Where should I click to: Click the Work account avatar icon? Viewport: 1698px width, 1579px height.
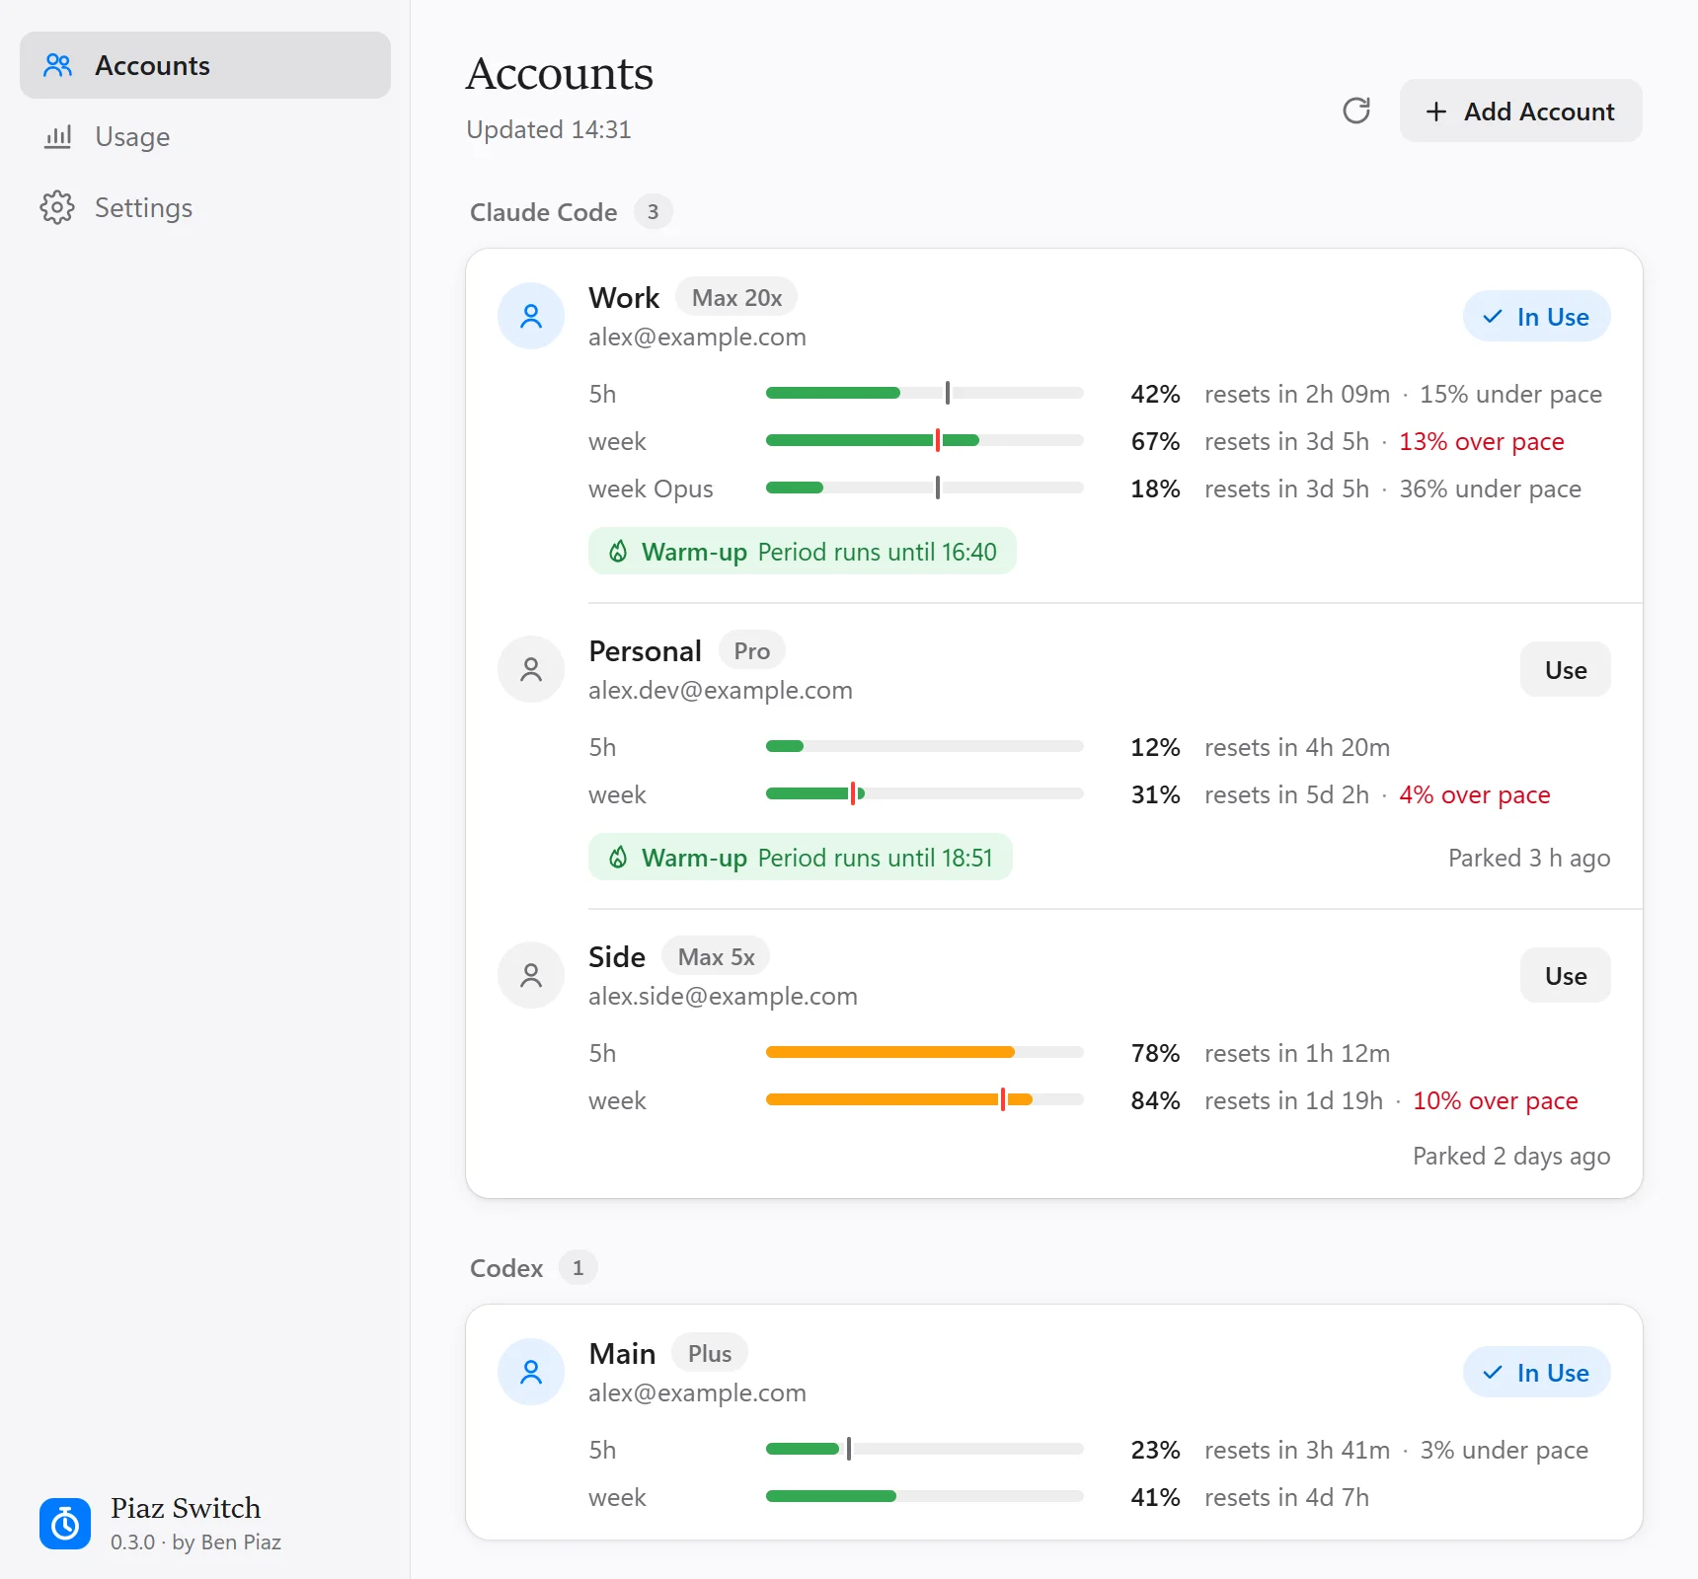click(x=531, y=316)
